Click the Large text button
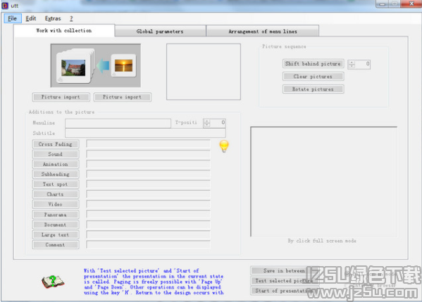The height and width of the screenshot is (302, 422). coord(56,234)
